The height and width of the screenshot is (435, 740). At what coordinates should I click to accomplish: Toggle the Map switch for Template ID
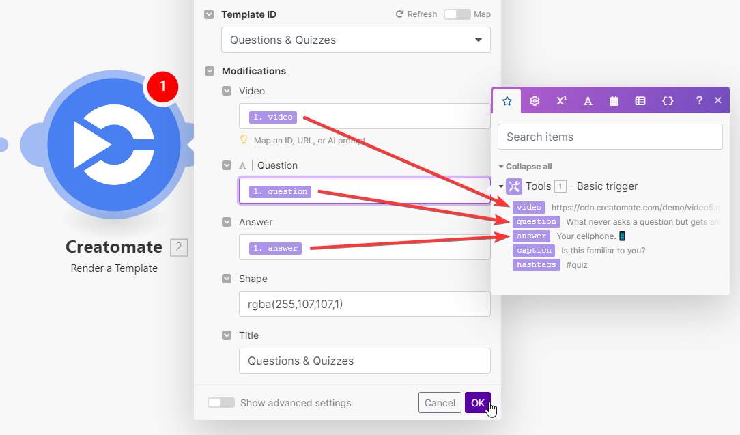tap(457, 14)
